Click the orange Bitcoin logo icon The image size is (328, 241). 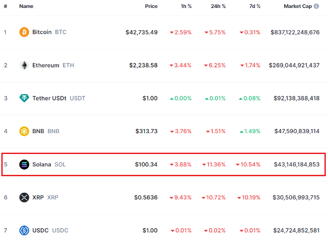[24, 32]
